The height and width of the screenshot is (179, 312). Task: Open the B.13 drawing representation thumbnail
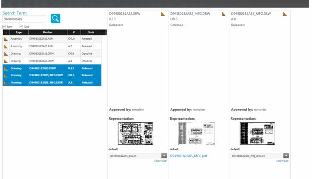click(135, 134)
